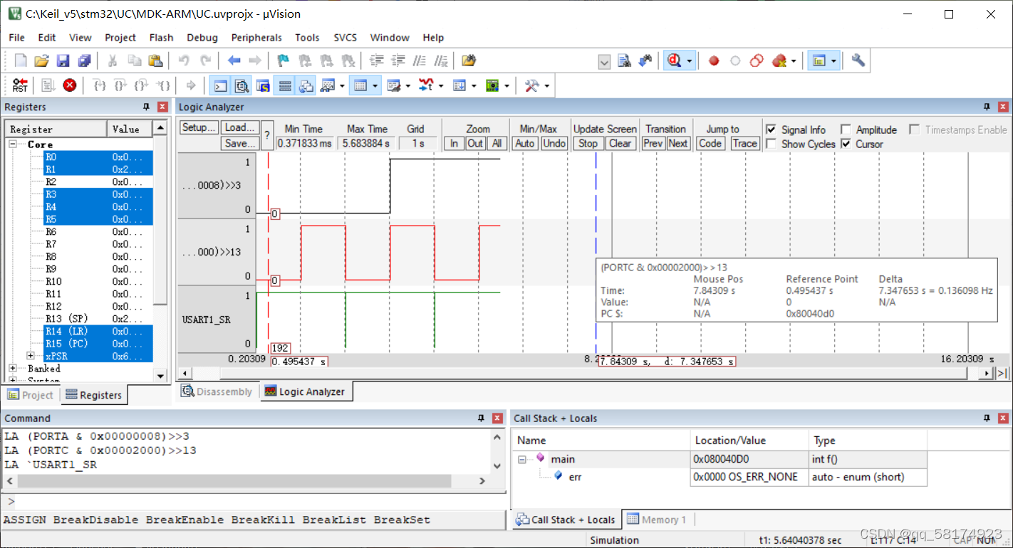
Task: Toggle the Symbols Window icon
Action: pyautogui.click(x=263, y=86)
